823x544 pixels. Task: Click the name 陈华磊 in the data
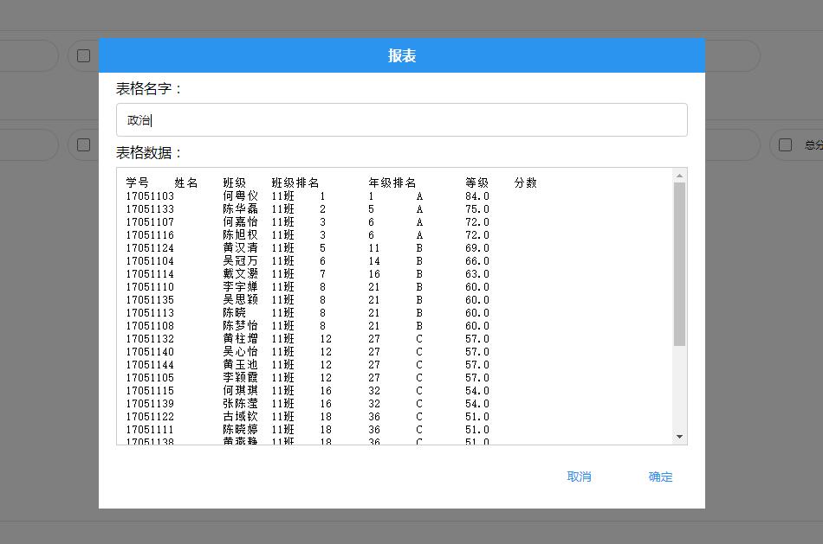[x=240, y=209]
